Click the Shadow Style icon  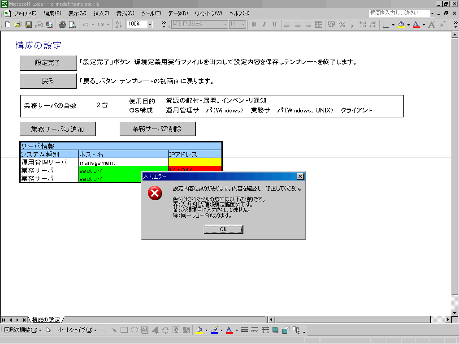[x=276, y=330]
